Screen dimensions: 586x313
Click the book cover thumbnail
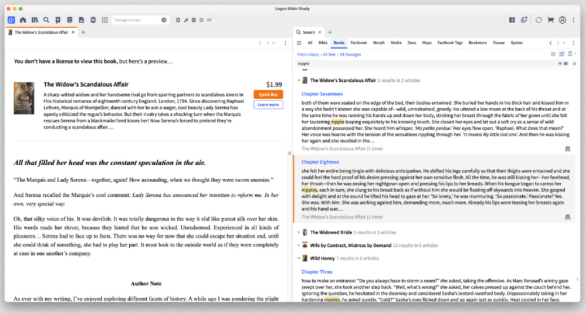tap(24, 98)
